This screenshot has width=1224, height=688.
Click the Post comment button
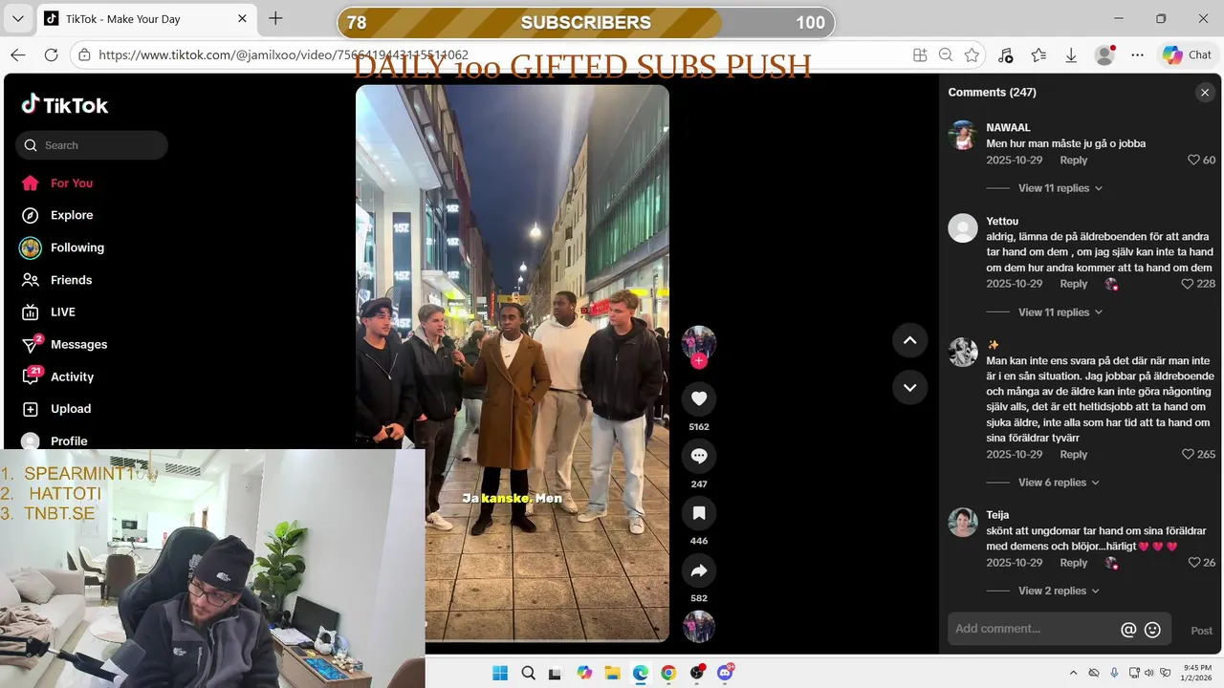(1201, 631)
